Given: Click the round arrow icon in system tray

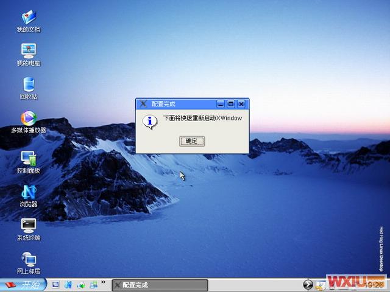Looking at the screenshot, I should (x=308, y=285).
